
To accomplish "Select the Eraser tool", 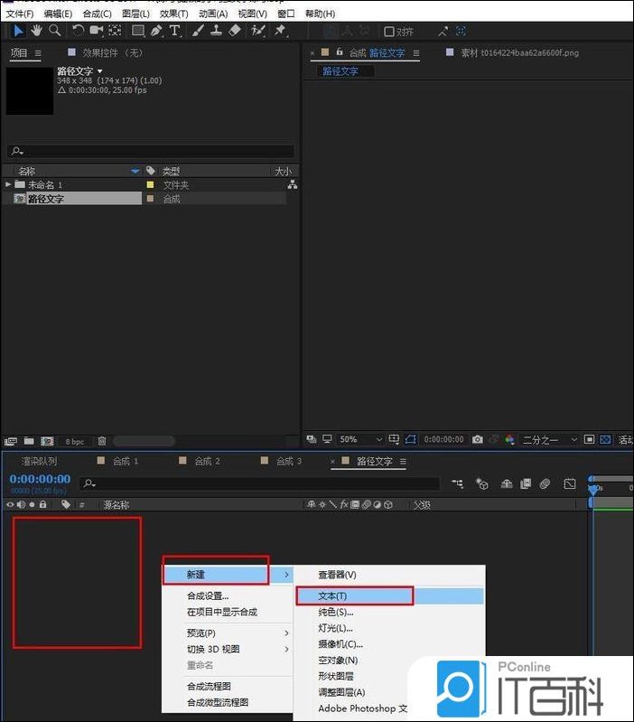I will point(235,31).
